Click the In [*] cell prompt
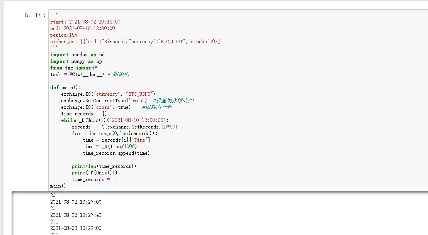The width and height of the screenshot is (428, 235). [35, 15]
